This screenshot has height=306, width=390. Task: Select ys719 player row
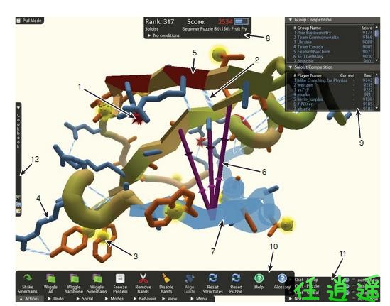(332, 89)
